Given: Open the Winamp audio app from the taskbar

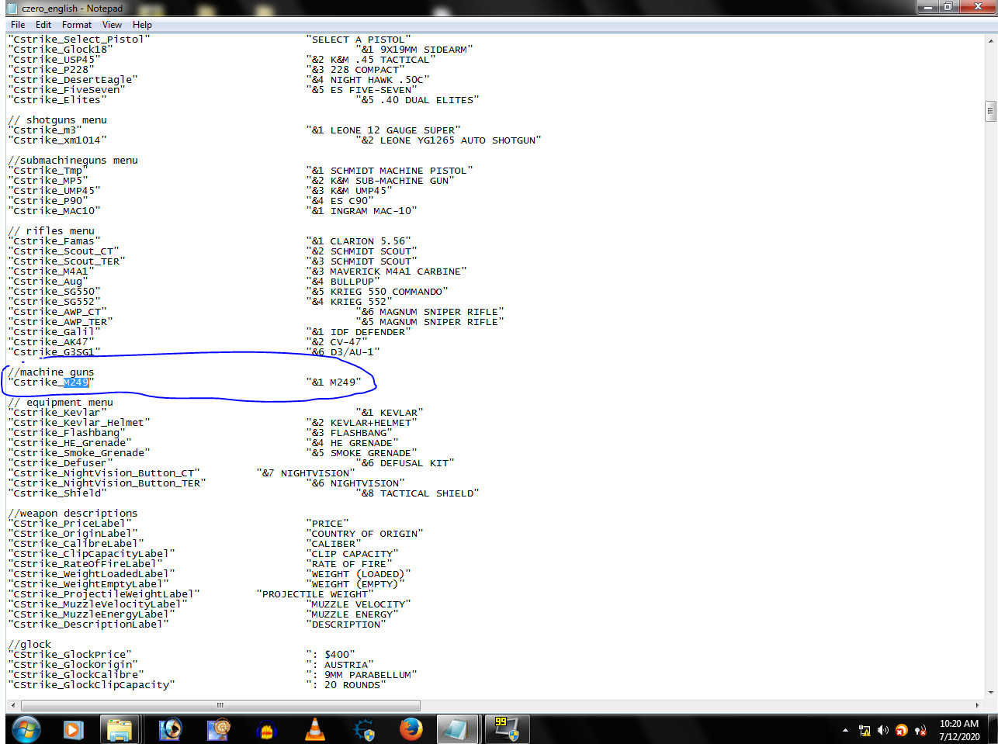Looking at the screenshot, I should [265, 729].
